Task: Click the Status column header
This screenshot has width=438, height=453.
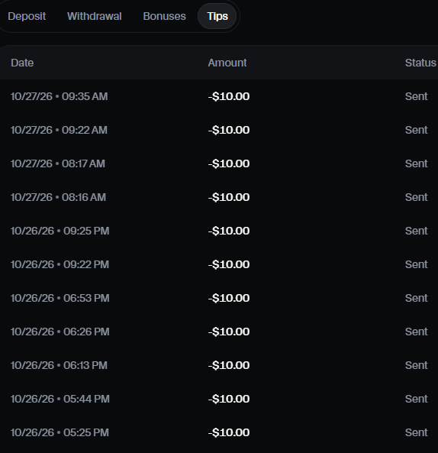Action: [420, 63]
